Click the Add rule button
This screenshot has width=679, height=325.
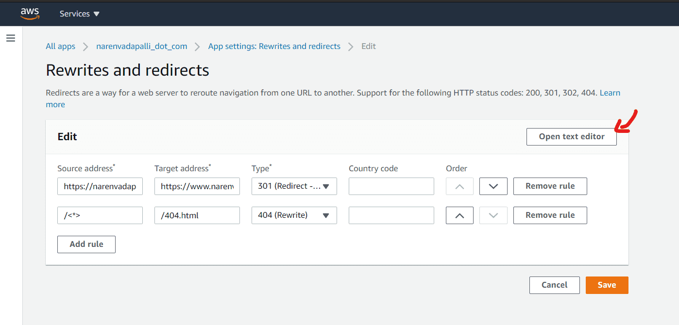point(86,244)
